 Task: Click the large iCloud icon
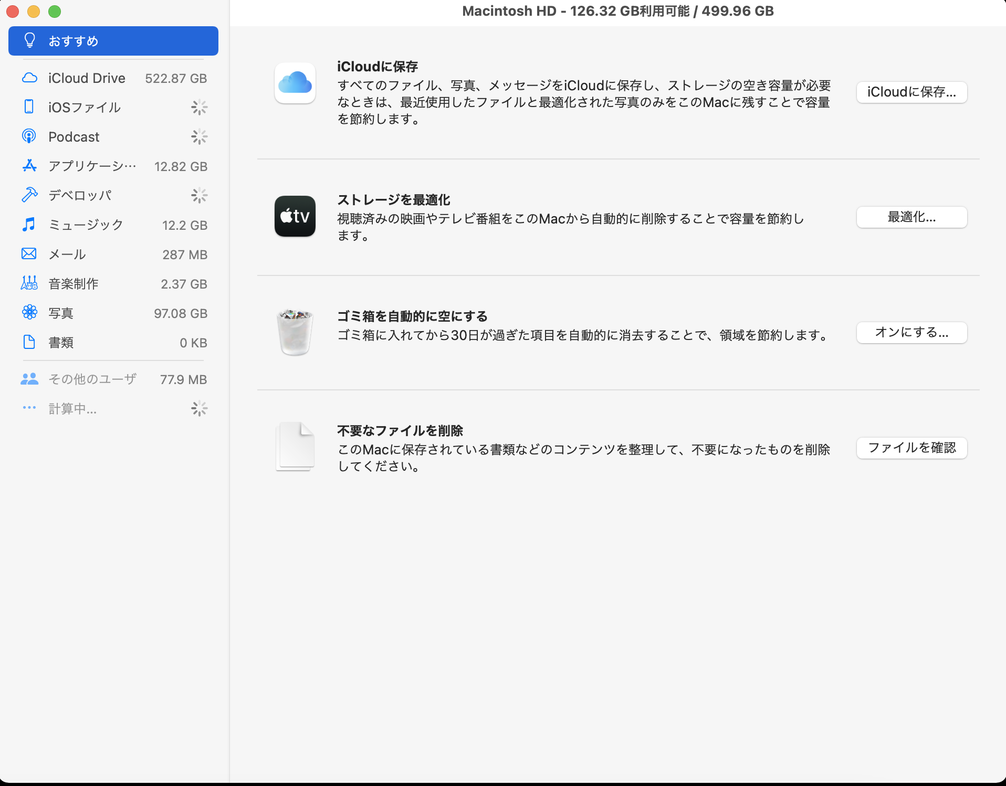pyautogui.click(x=295, y=83)
